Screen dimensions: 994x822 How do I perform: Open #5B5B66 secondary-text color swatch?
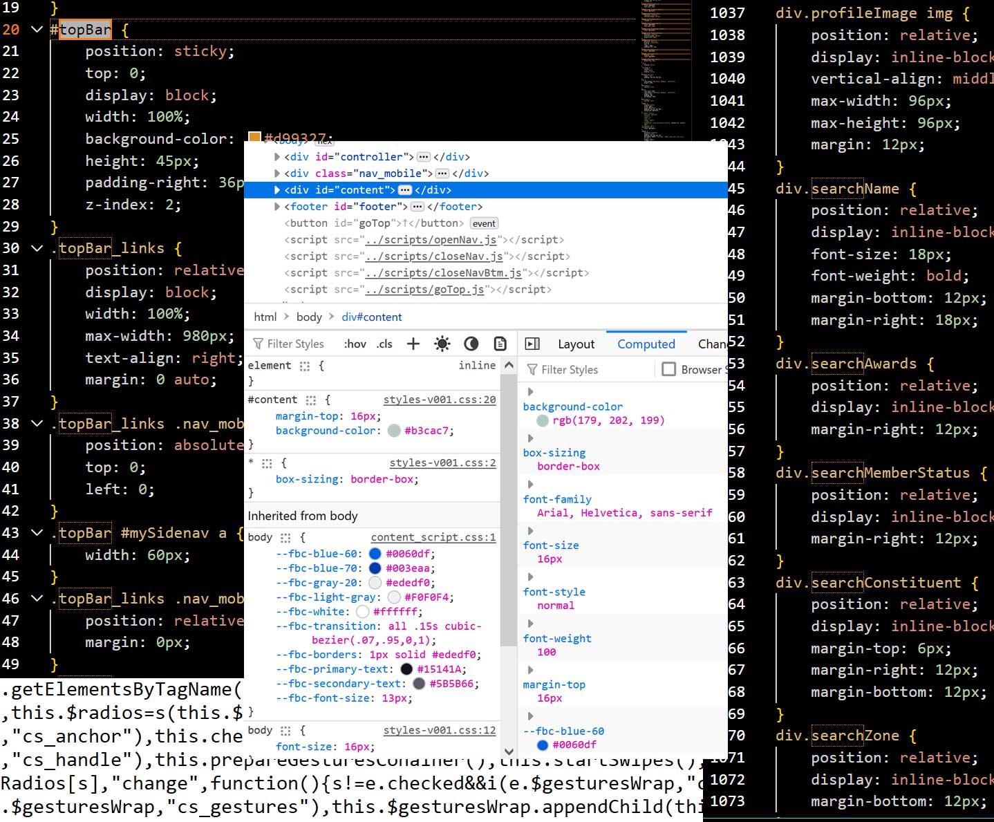[419, 684]
